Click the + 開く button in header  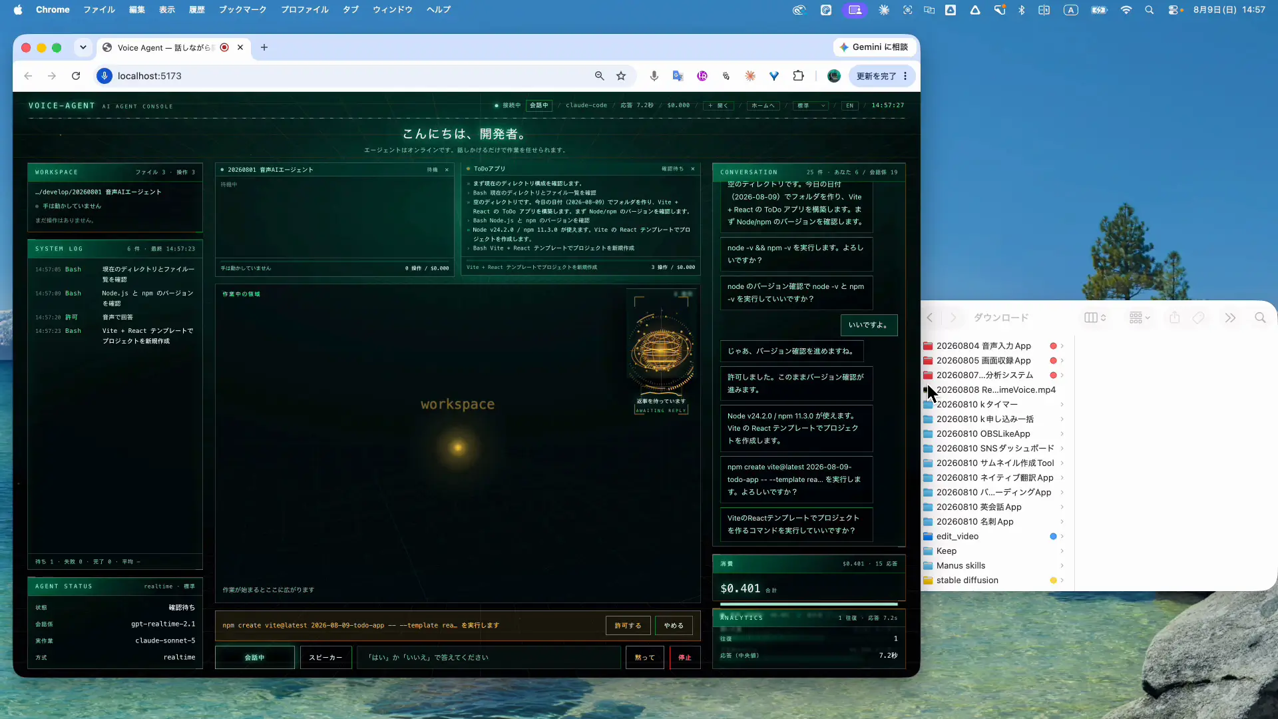(x=719, y=105)
